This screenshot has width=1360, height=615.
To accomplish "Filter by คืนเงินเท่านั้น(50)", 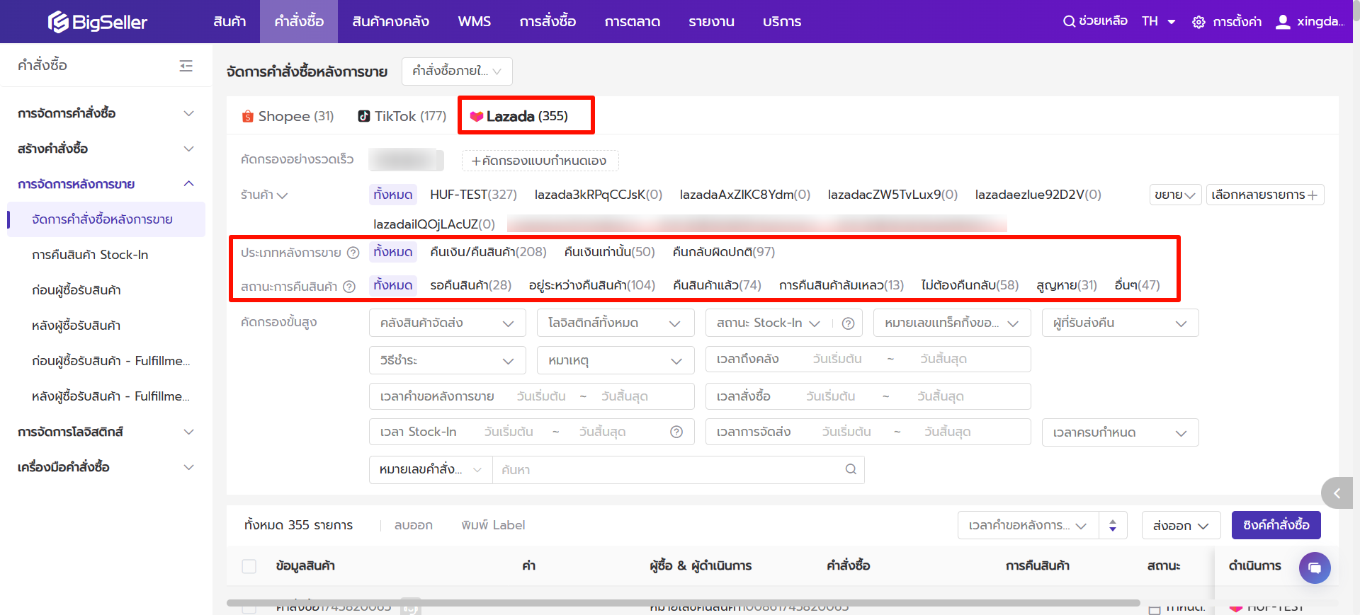I will tap(609, 252).
